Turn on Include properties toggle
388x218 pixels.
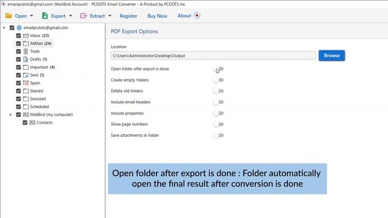coord(218,113)
